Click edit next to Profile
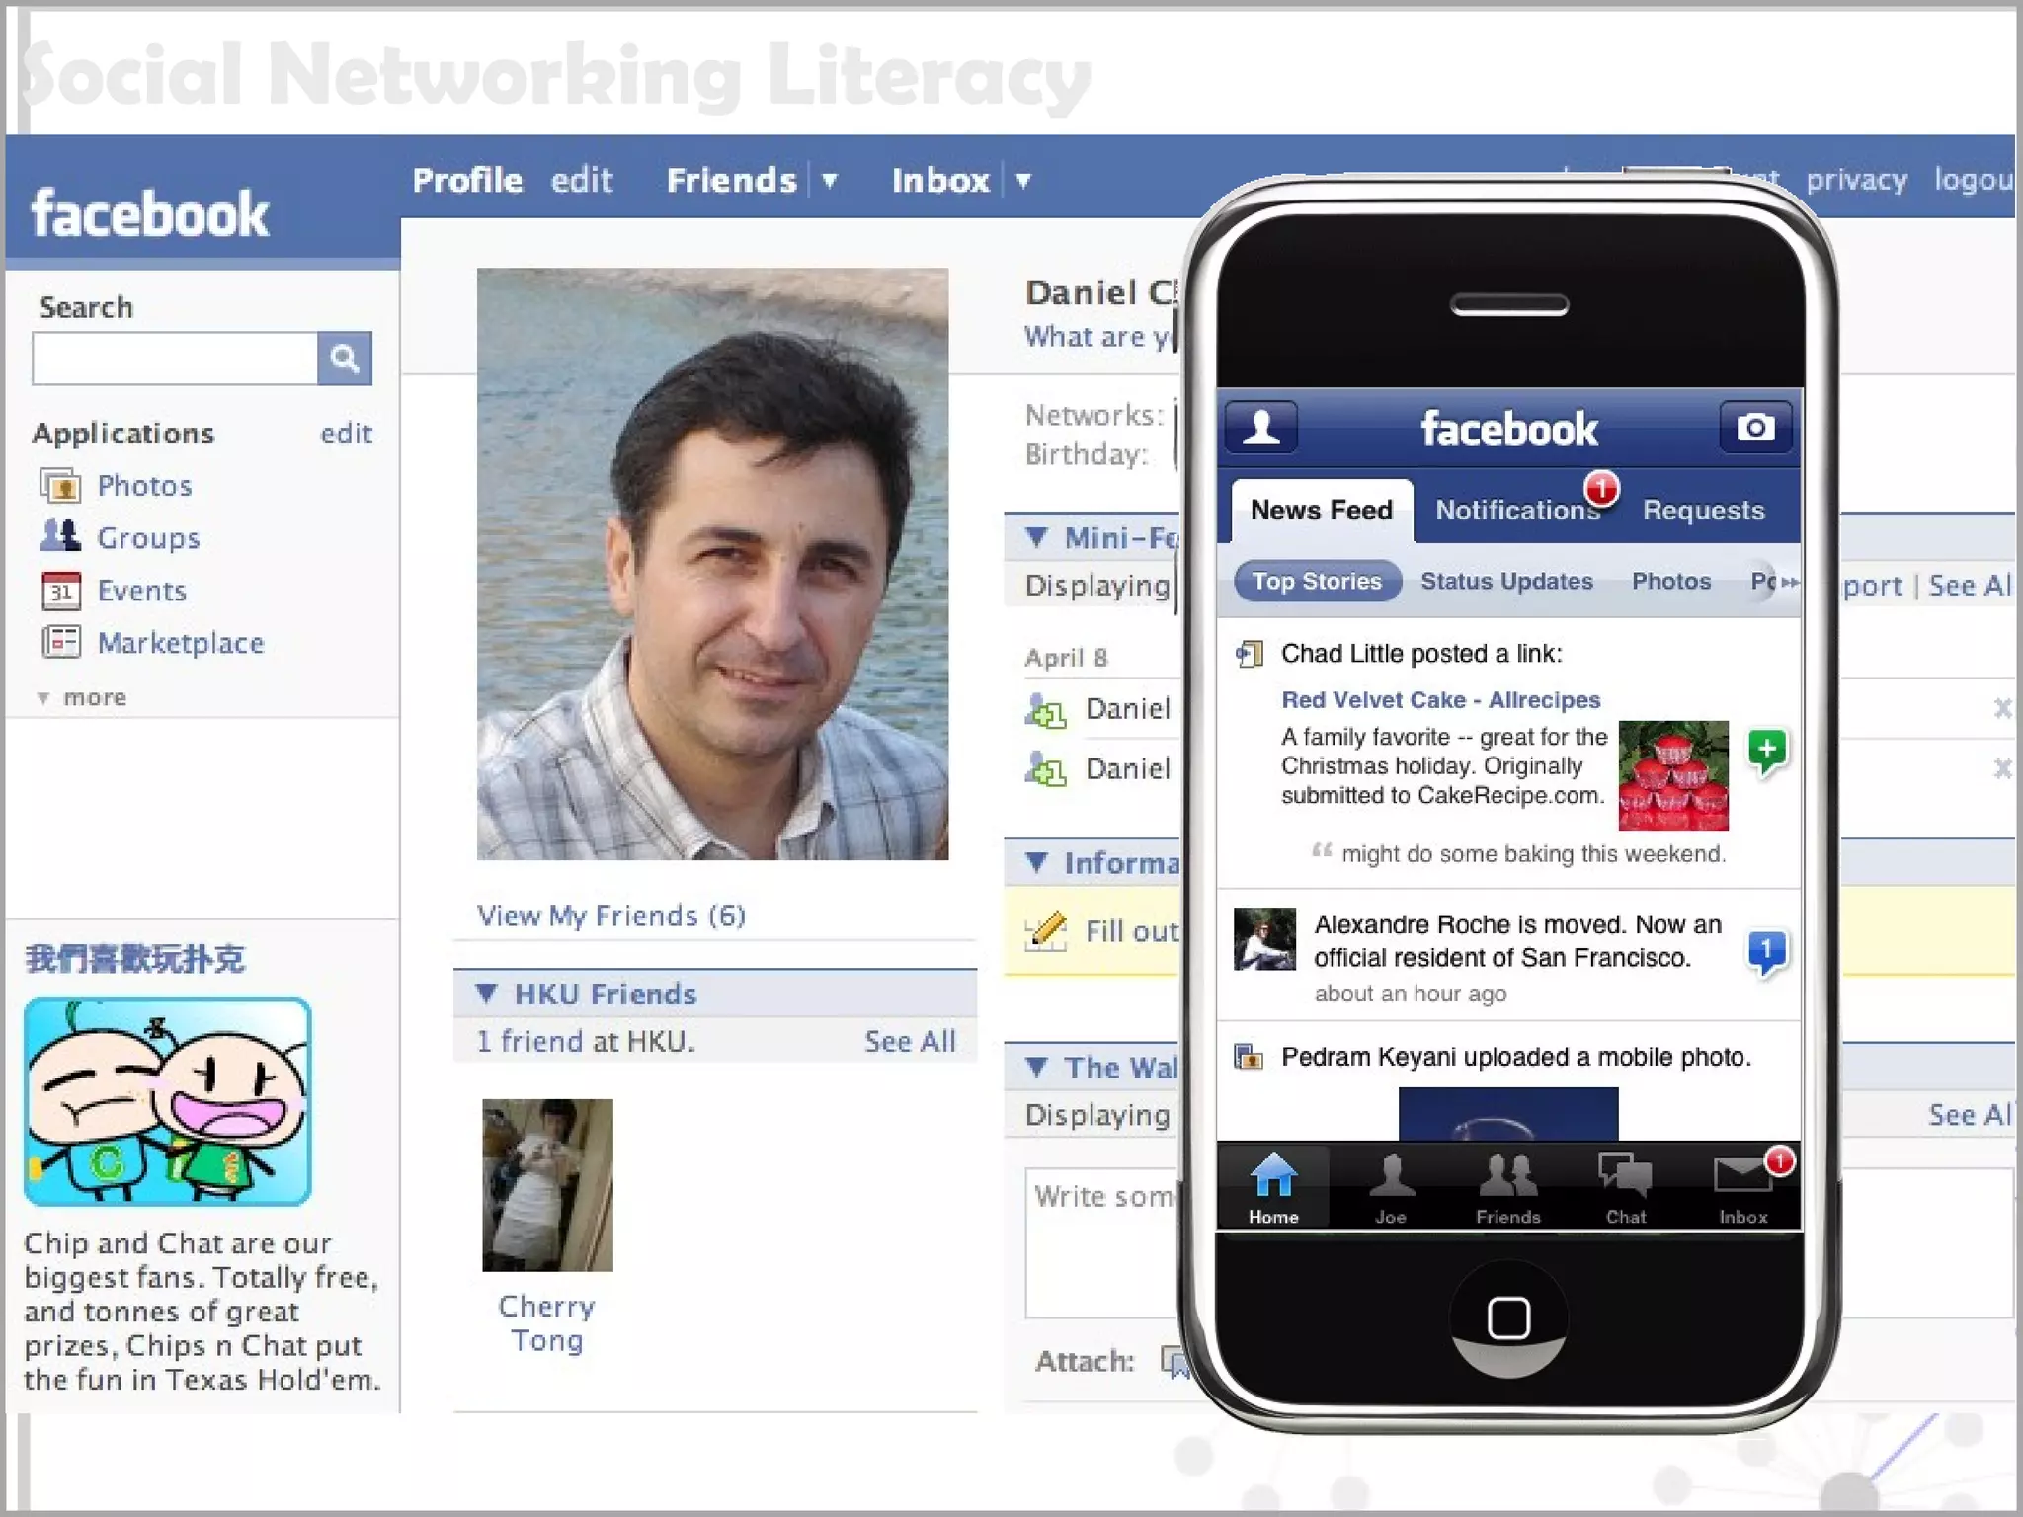 pos(582,180)
